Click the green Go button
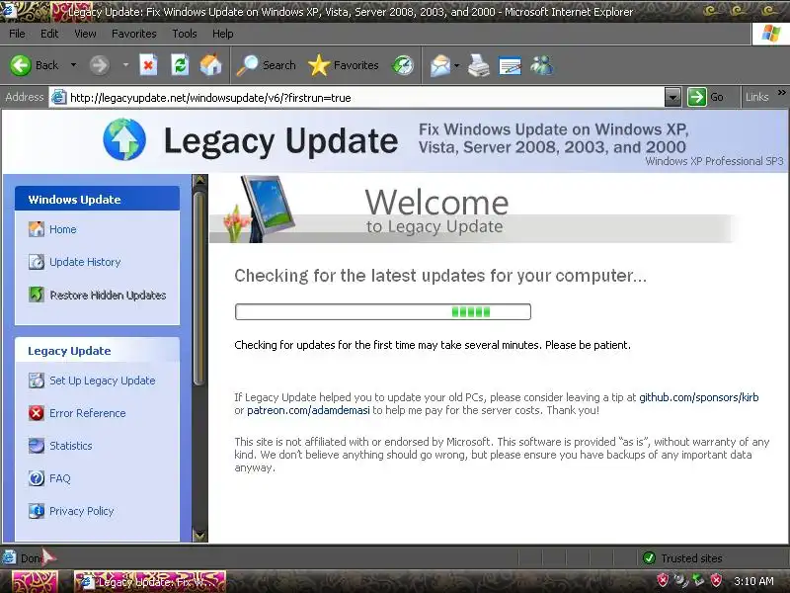The width and height of the screenshot is (790, 593). tap(705, 97)
